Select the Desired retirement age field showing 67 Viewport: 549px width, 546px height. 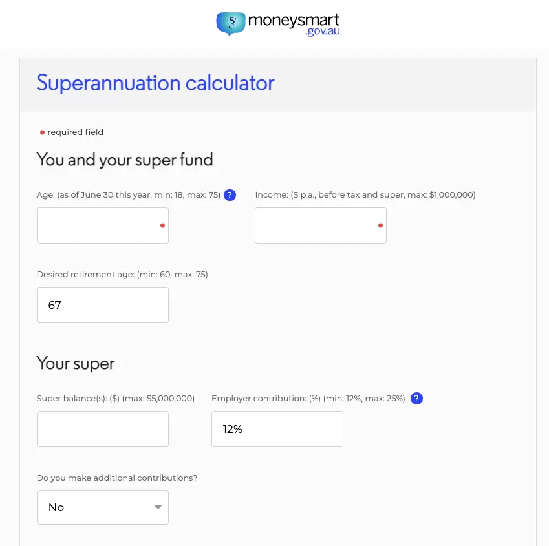102,304
